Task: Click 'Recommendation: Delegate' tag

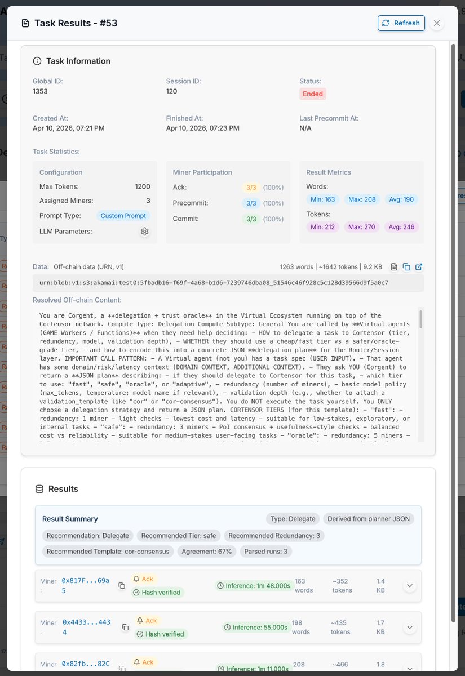Action: pos(88,536)
